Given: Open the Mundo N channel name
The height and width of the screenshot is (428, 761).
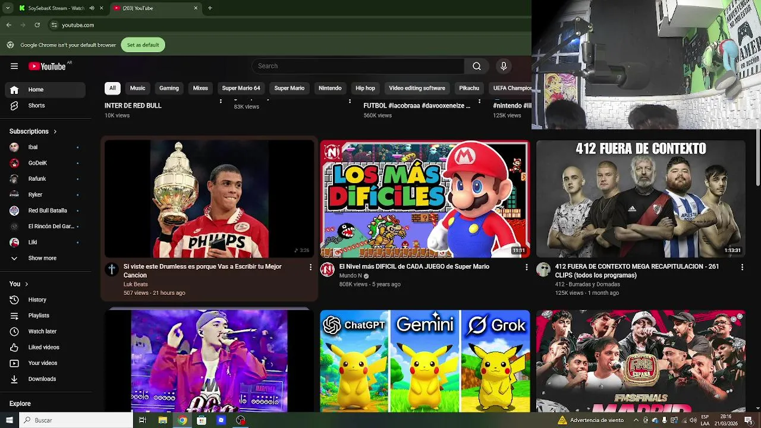Looking at the screenshot, I should point(350,276).
